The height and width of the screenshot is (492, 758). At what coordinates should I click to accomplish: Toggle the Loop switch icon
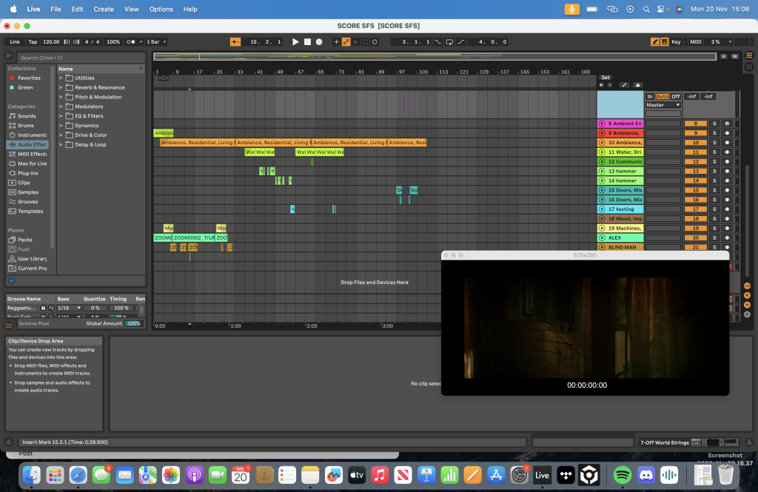click(449, 42)
